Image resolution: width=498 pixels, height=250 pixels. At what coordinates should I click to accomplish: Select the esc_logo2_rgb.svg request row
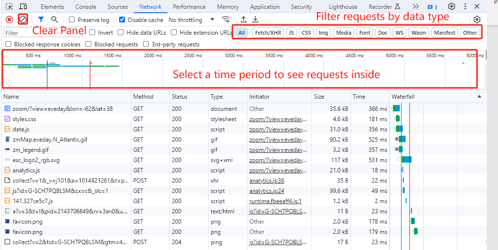click(x=243, y=160)
